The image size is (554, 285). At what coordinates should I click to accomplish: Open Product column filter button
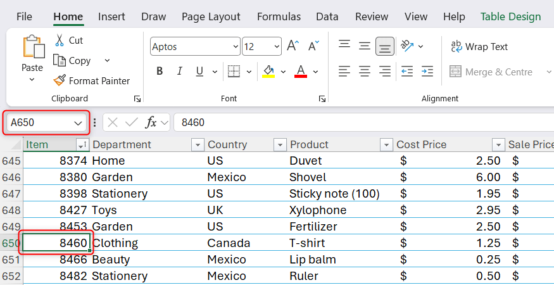(x=386, y=144)
